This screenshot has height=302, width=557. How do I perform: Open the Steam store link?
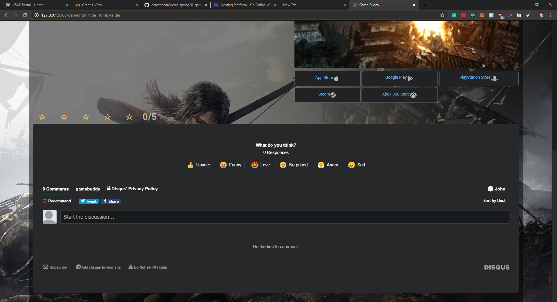[327, 94]
